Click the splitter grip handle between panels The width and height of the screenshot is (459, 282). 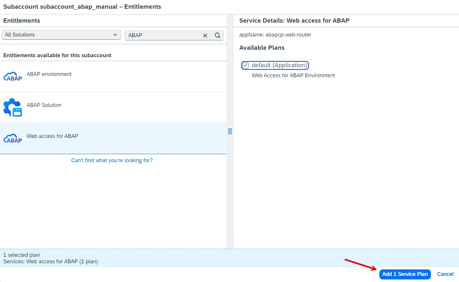coord(230,131)
